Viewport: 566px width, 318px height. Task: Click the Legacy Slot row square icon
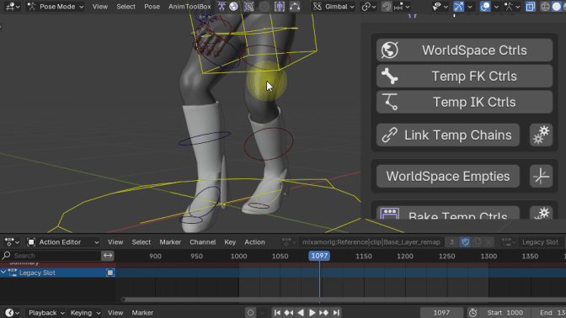click(110, 273)
